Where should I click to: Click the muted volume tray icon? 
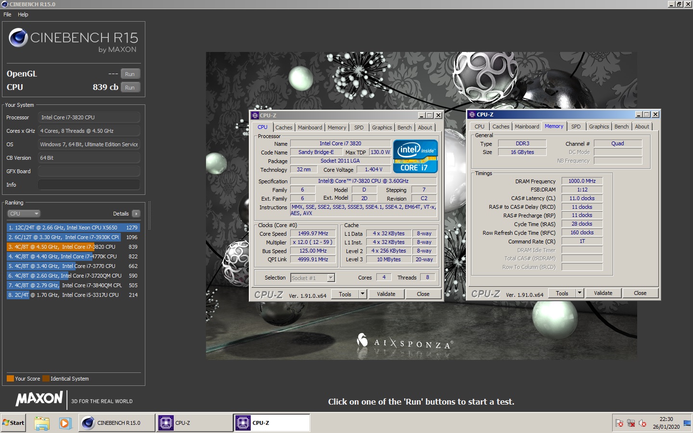click(x=642, y=423)
